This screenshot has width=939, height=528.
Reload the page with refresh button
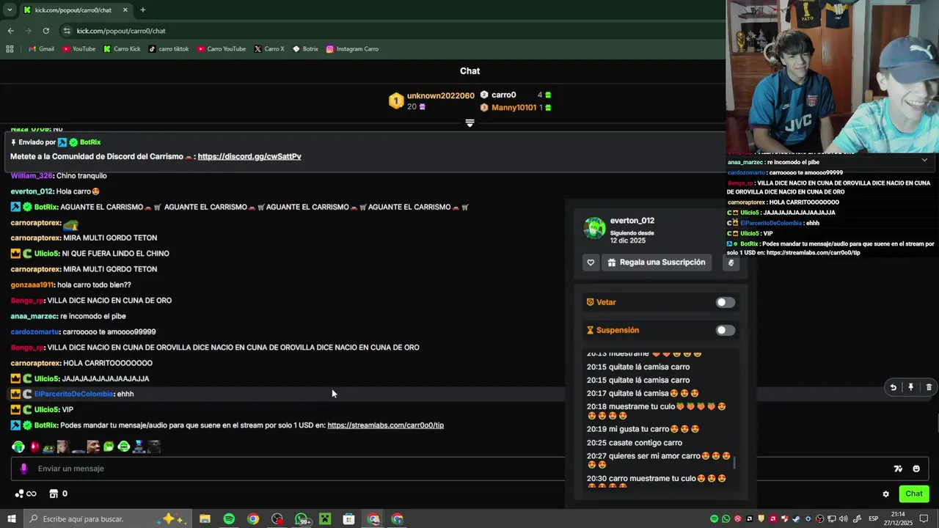(45, 31)
